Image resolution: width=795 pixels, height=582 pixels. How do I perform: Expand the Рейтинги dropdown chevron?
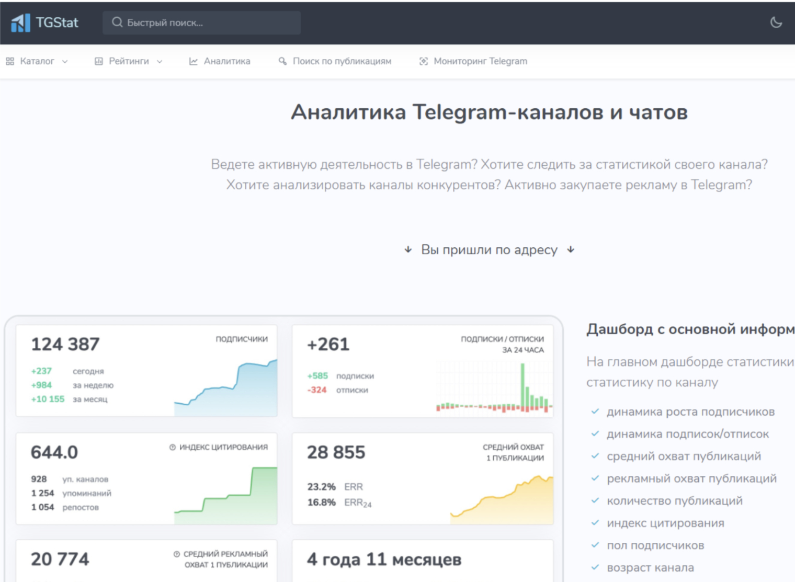[x=160, y=62]
